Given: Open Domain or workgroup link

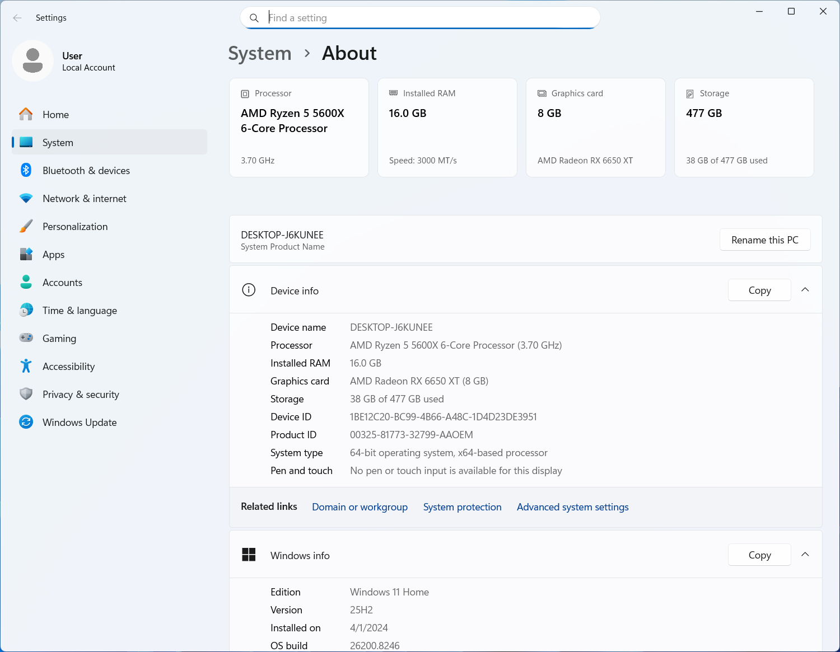Looking at the screenshot, I should [x=360, y=507].
